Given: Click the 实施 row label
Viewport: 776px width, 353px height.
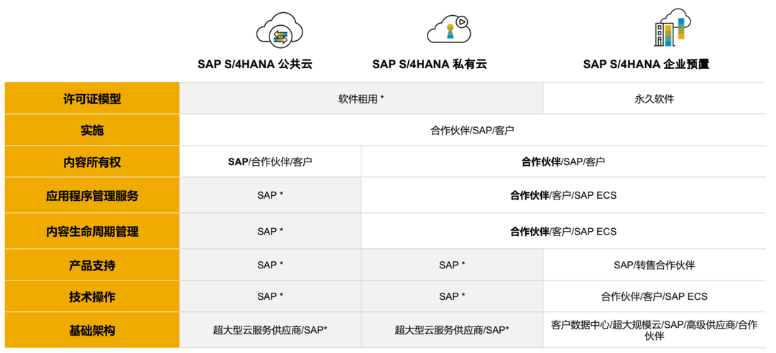Looking at the screenshot, I should (92, 131).
